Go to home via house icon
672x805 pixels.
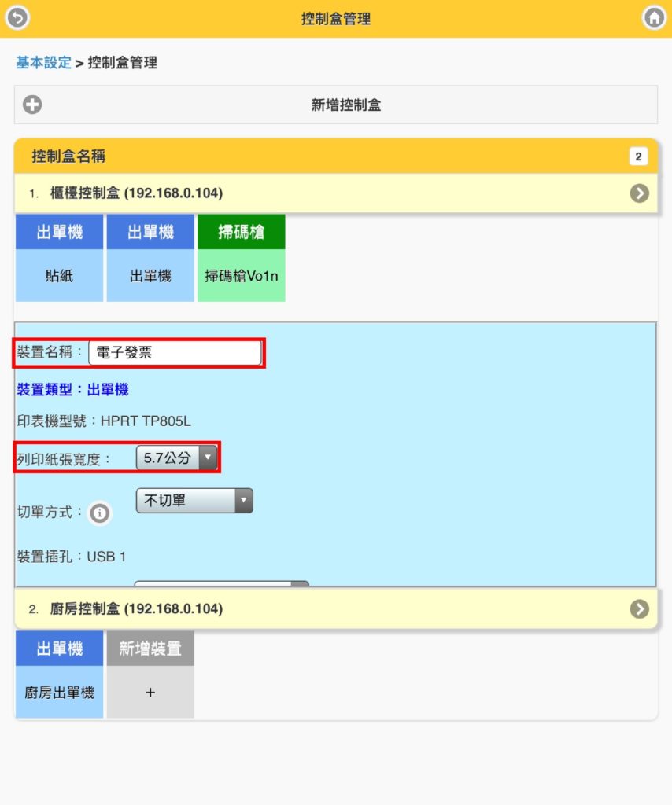coord(654,17)
